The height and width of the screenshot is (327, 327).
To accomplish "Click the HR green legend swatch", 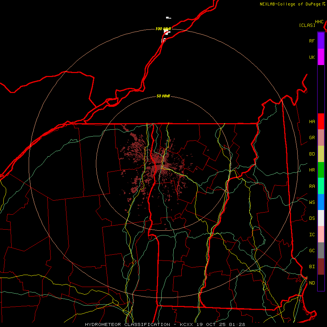I will click(321, 170).
